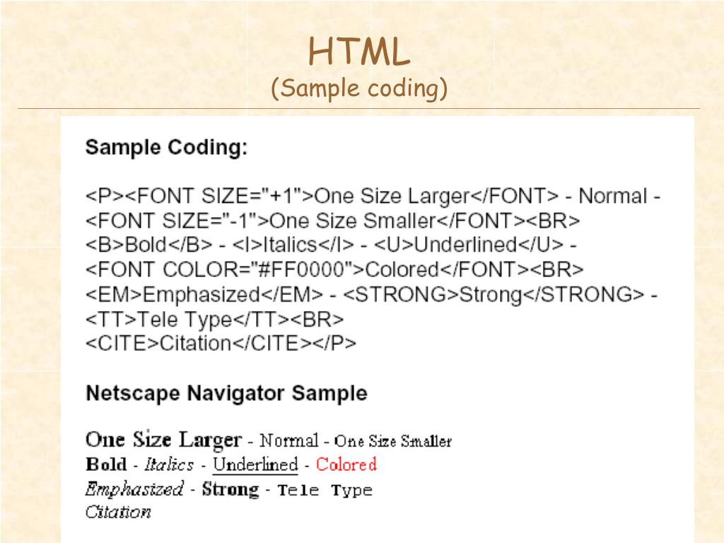The width and height of the screenshot is (724, 543).
Task: Click the FONT SIZE="-1" code line
Action: pos(332,221)
